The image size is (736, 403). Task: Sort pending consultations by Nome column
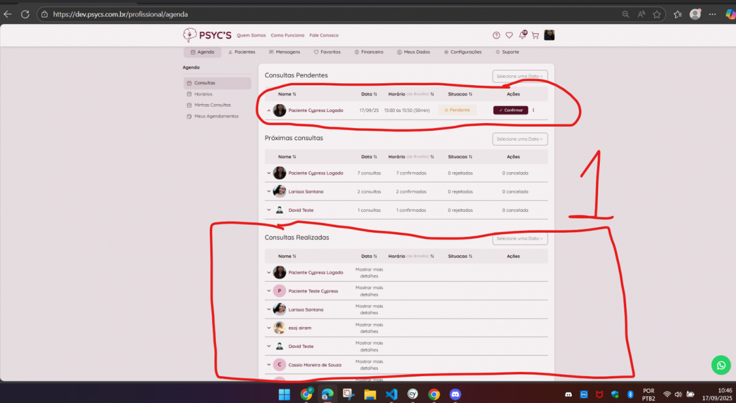tap(286, 94)
